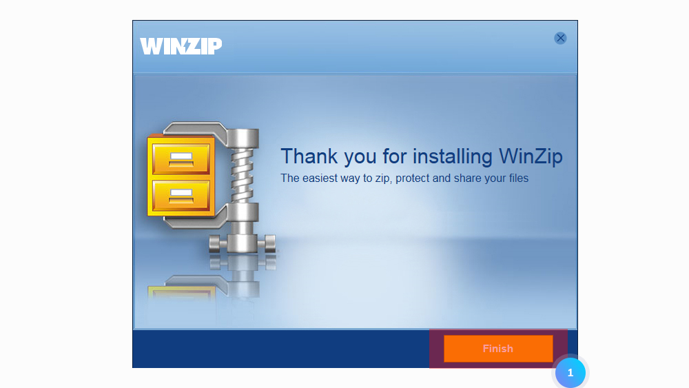
Task: Click the reflected vise handle under the icon
Action: click(242, 263)
